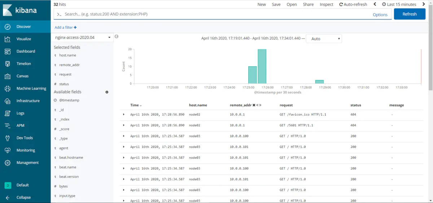Open the Canvas icon

8,76
